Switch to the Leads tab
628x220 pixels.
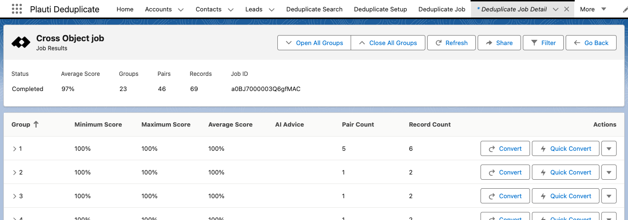pos(255,9)
